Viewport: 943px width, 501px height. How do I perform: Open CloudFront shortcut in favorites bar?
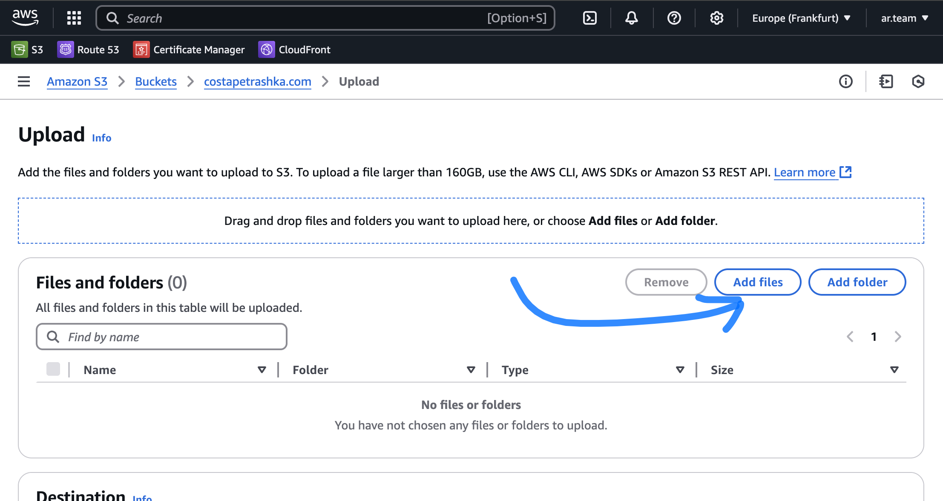(294, 49)
